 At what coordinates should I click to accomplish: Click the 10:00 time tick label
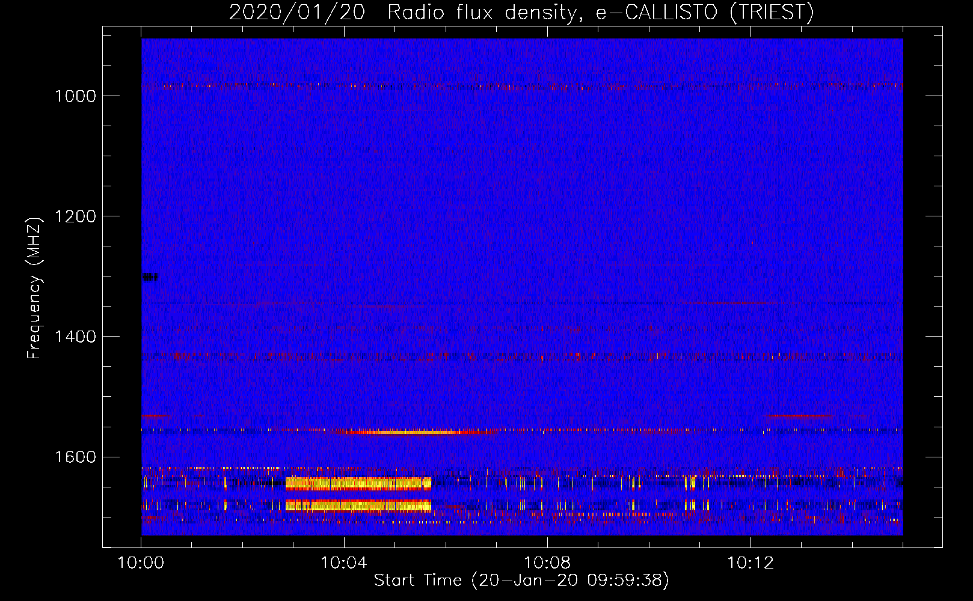141,563
